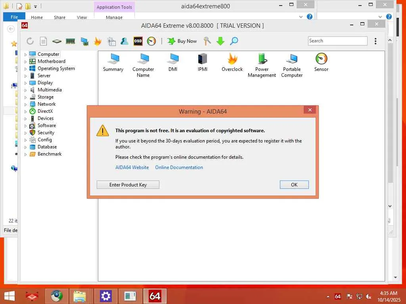Open the three-dot menu in AIDA64
Screen dimensions: 406x304
(375, 41)
